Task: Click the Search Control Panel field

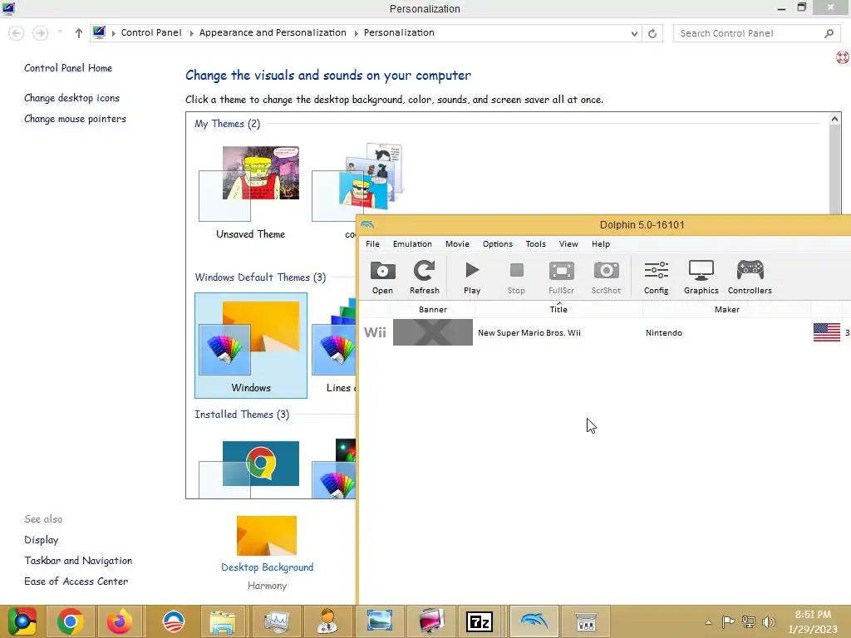Action: click(x=756, y=33)
